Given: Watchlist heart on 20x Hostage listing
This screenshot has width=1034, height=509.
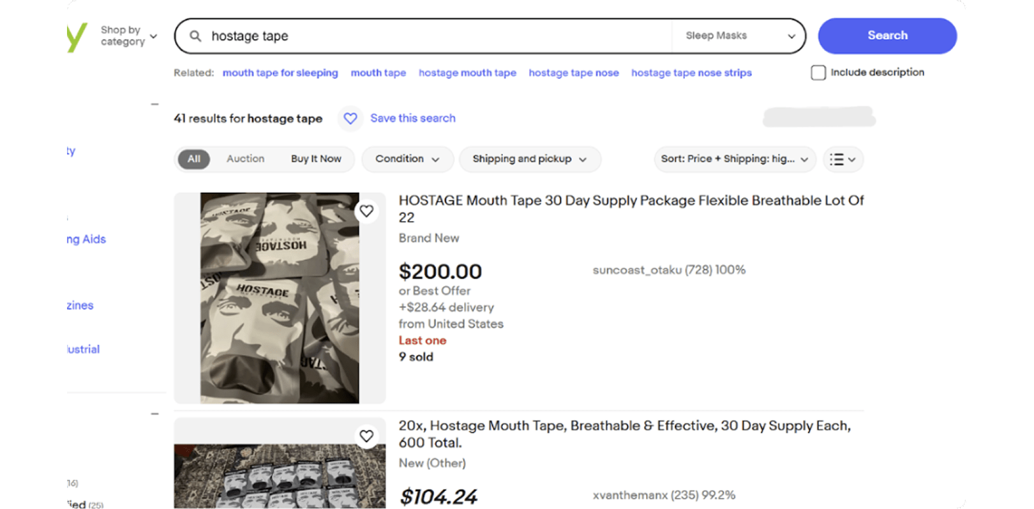Looking at the screenshot, I should point(366,436).
